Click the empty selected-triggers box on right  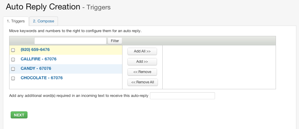(x=219, y=67)
